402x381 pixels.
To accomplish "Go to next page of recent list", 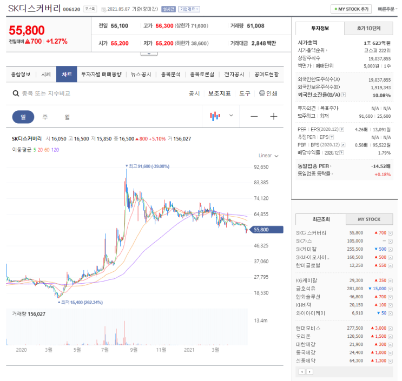I will point(309,372).
